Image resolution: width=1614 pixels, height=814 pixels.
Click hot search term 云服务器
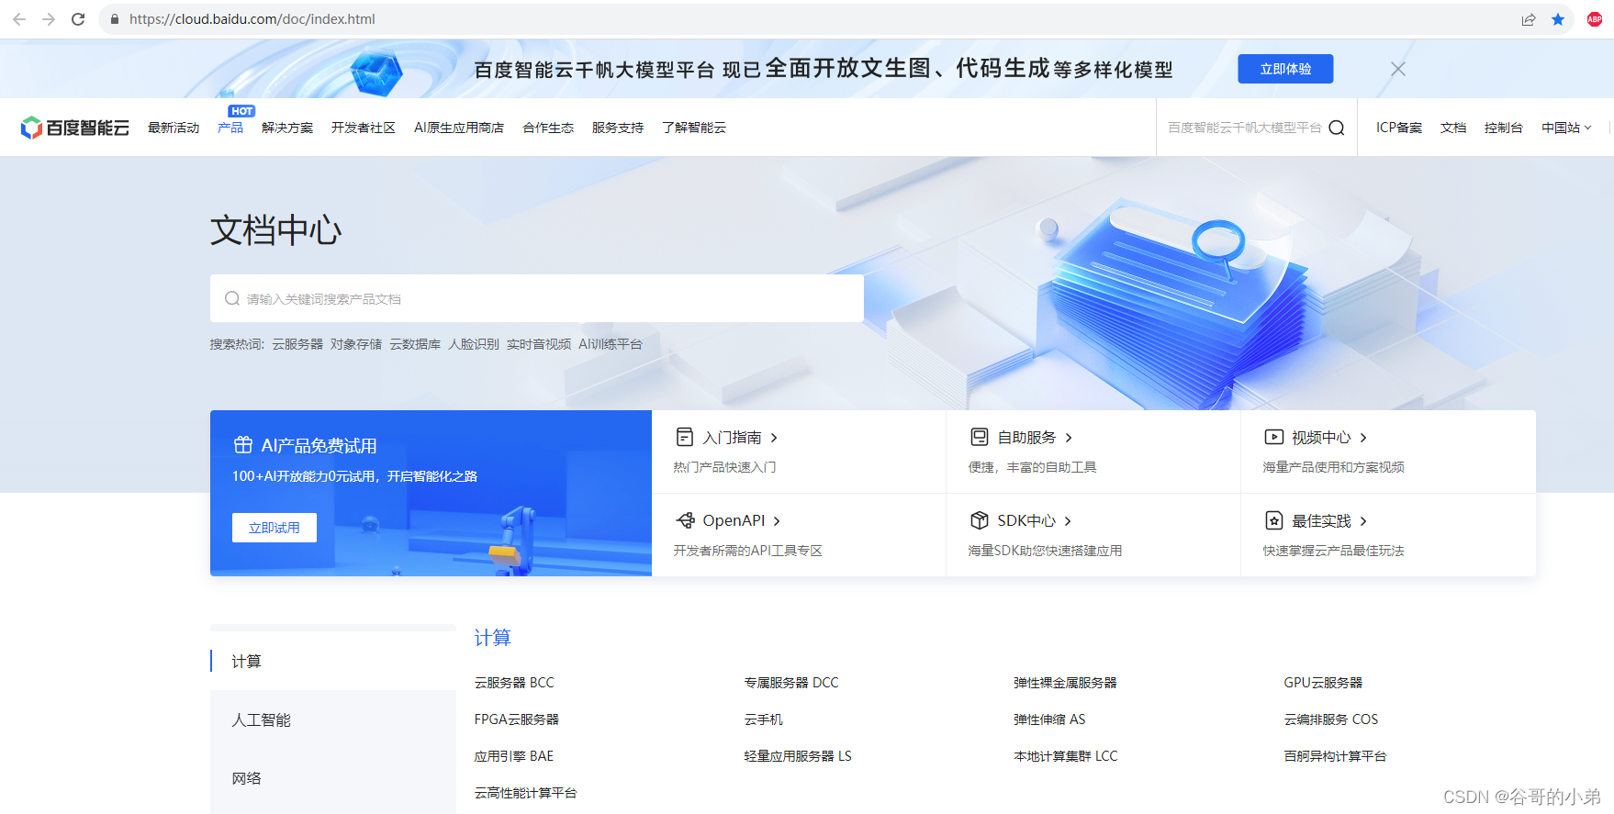point(297,344)
